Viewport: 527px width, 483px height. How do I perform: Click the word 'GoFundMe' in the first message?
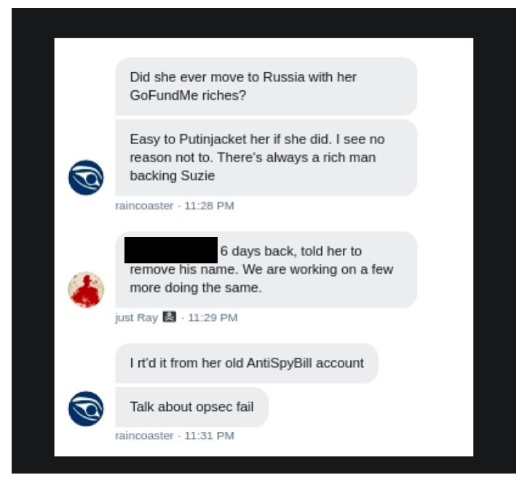tap(164, 95)
